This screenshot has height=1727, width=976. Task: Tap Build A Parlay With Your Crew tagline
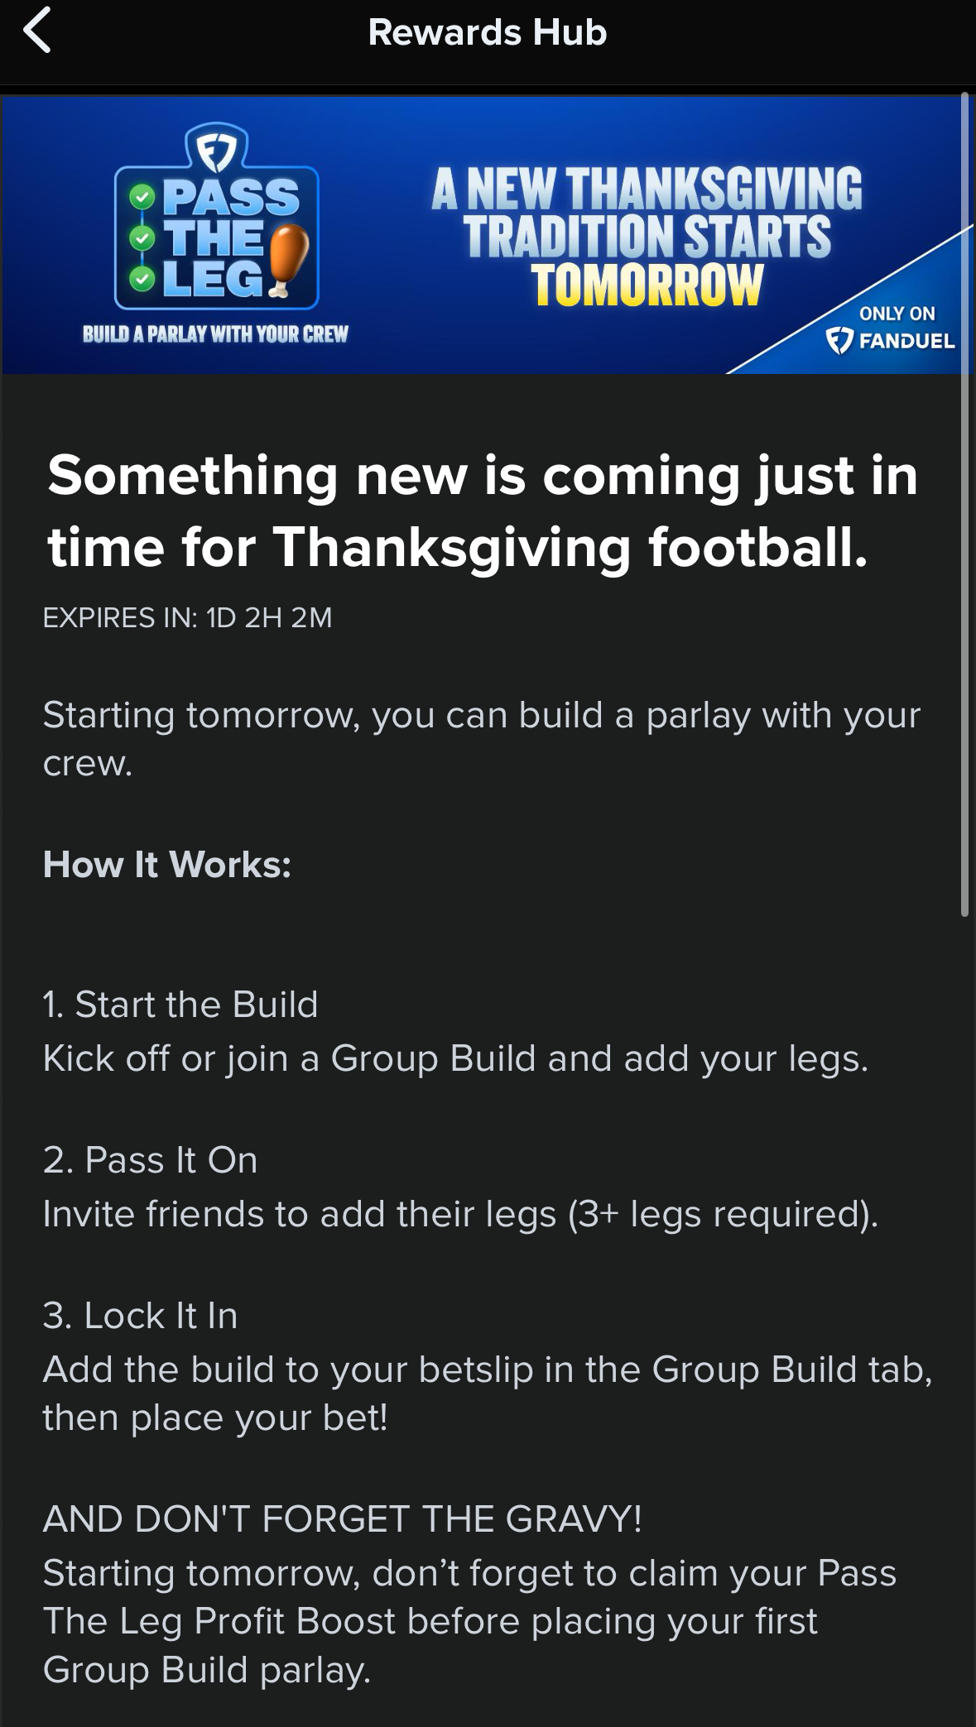click(215, 334)
